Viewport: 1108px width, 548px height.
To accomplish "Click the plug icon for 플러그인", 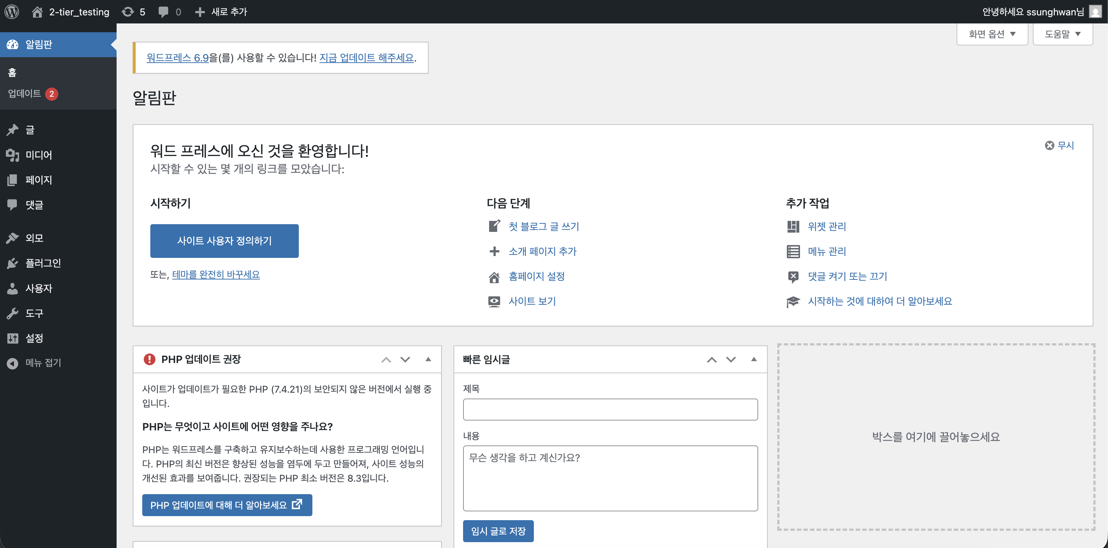I will tap(12, 263).
